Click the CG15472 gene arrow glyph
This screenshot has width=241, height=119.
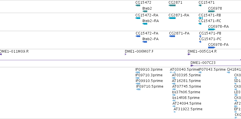click(138, 5)
